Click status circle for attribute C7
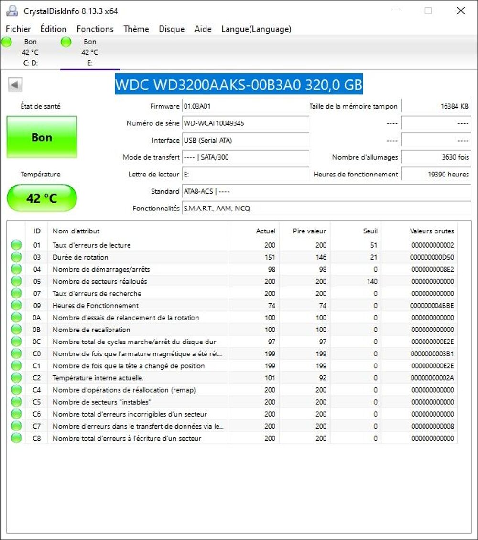The height and width of the screenshot is (540, 478). click(16, 426)
